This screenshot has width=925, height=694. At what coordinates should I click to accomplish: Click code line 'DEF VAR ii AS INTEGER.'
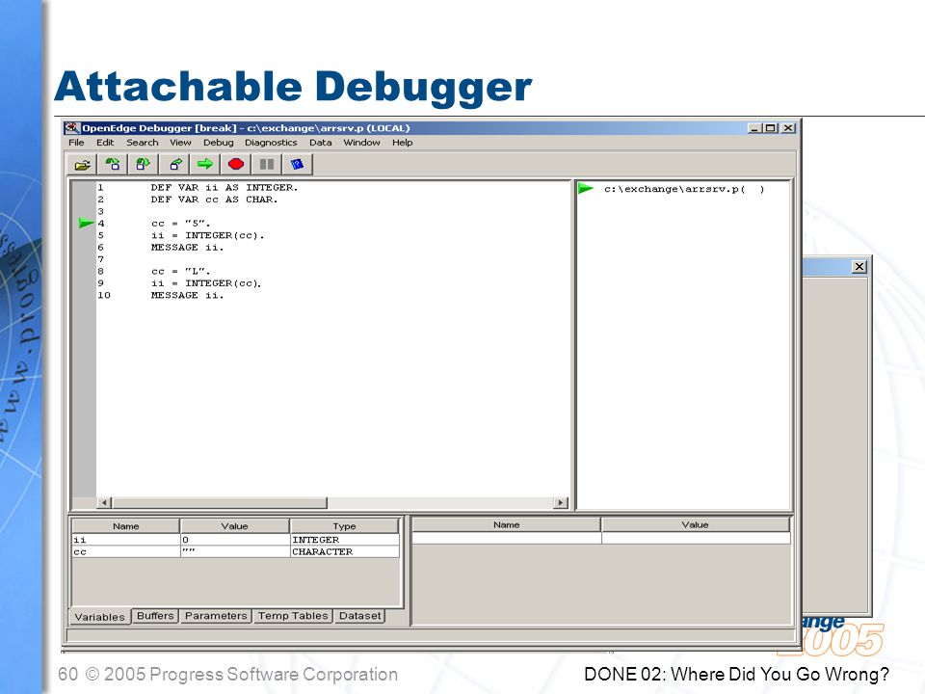pos(225,187)
